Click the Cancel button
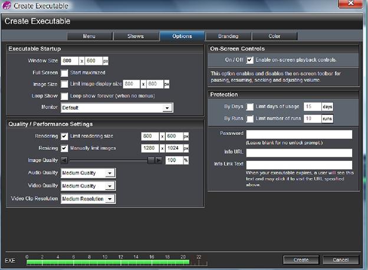Viewport: 368px width, 270px height. 341,260
